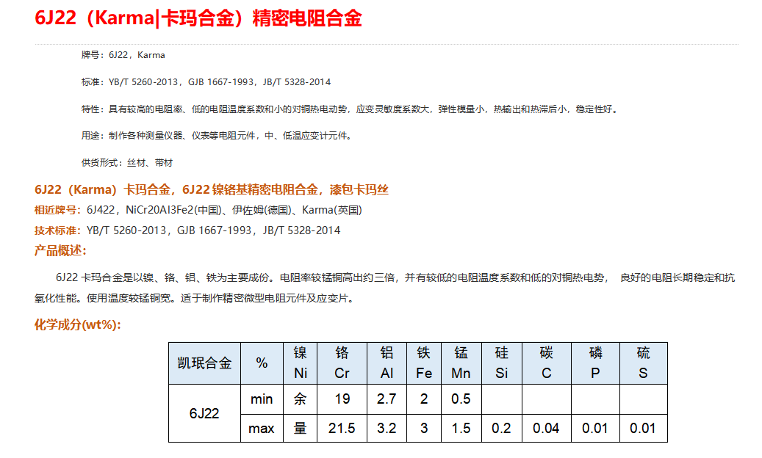
Task: Click the Cr max value '21.5'
Action: pyautogui.click(x=342, y=429)
